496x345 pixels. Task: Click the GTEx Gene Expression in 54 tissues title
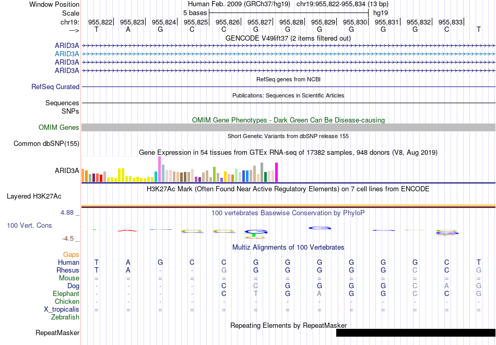point(288,153)
